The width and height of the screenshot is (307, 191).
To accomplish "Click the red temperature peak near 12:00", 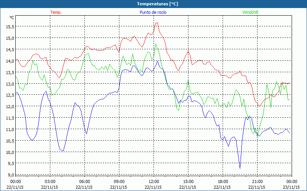I will (x=157, y=23).
